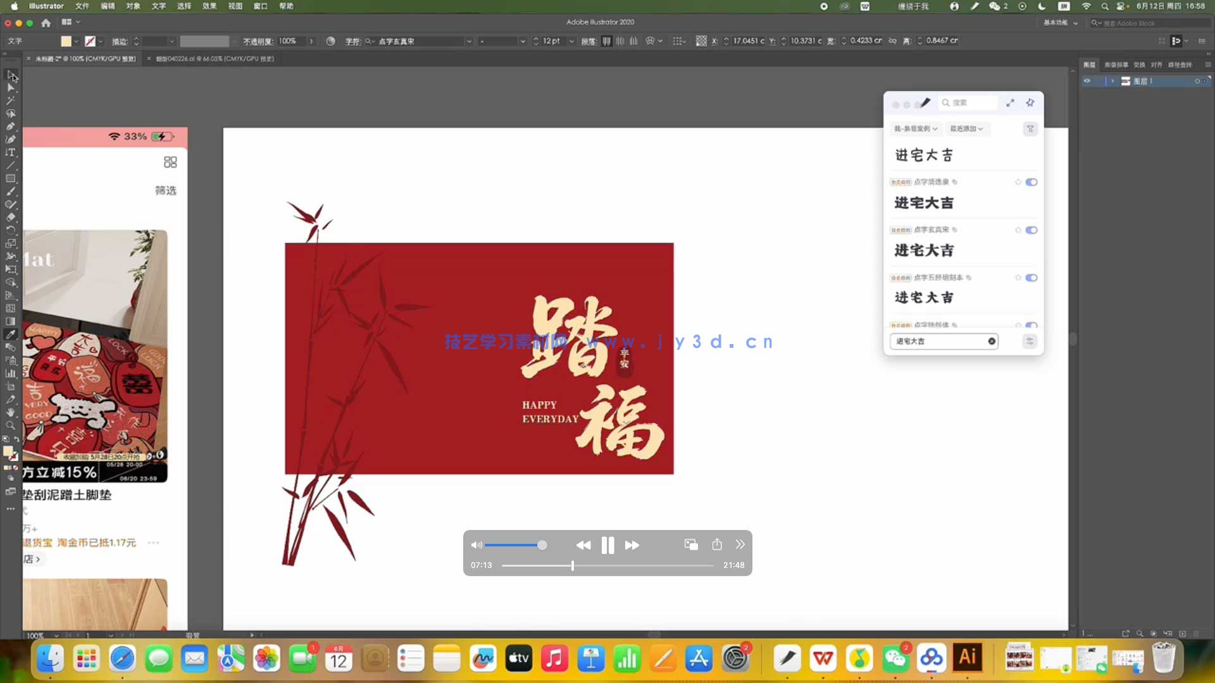Select the Zoom tool in the toolbar

11,426
